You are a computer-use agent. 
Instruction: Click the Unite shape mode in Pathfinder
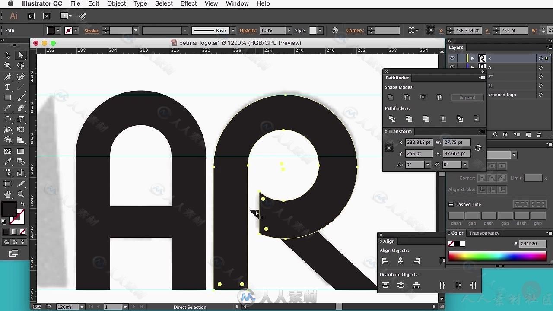point(390,98)
